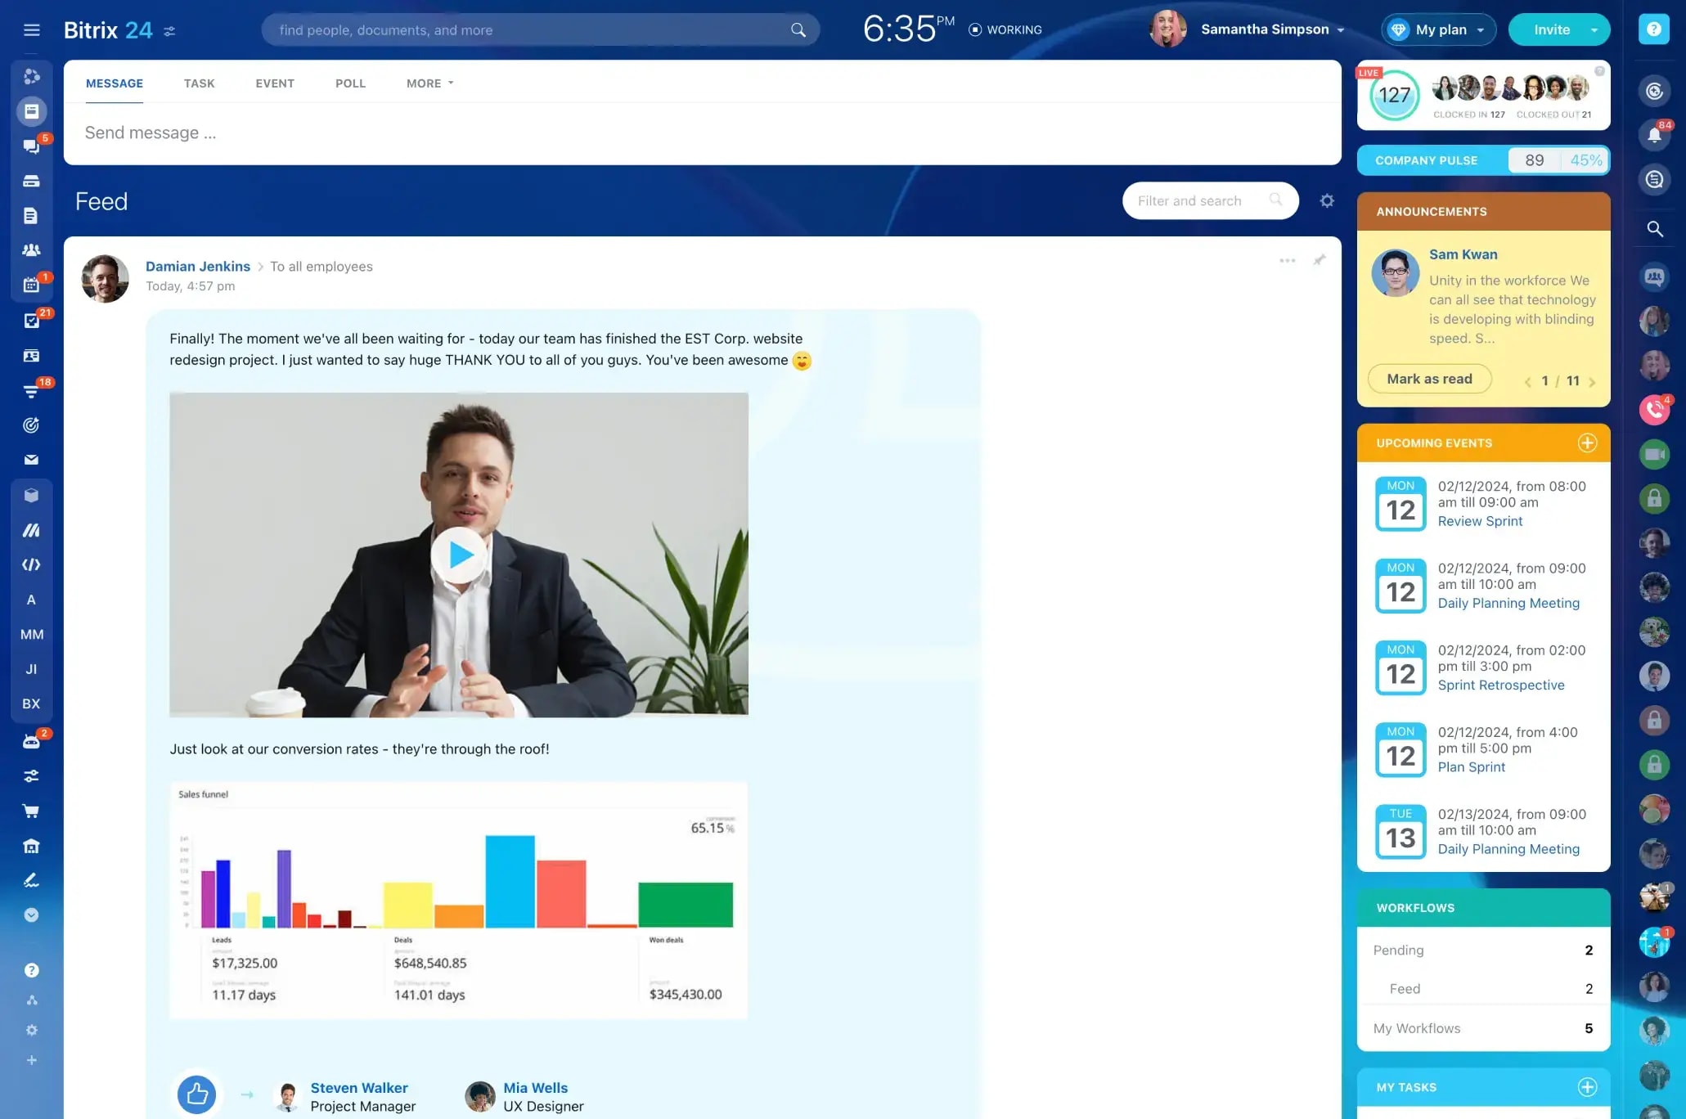1686x1119 pixels.
Task: Like the post with thumbs-up button
Action: 197,1094
